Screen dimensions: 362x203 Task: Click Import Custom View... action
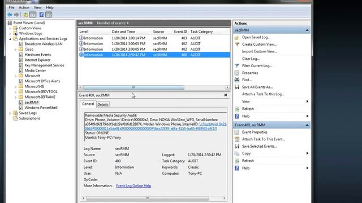pyautogui.click(x=260, y=51)
